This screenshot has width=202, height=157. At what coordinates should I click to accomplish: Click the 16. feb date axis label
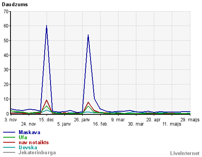[100, 124]
